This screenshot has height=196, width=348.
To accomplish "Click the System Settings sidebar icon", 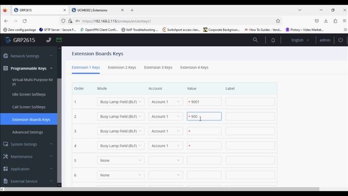I will pyautogui.click(x=5, y=144).
